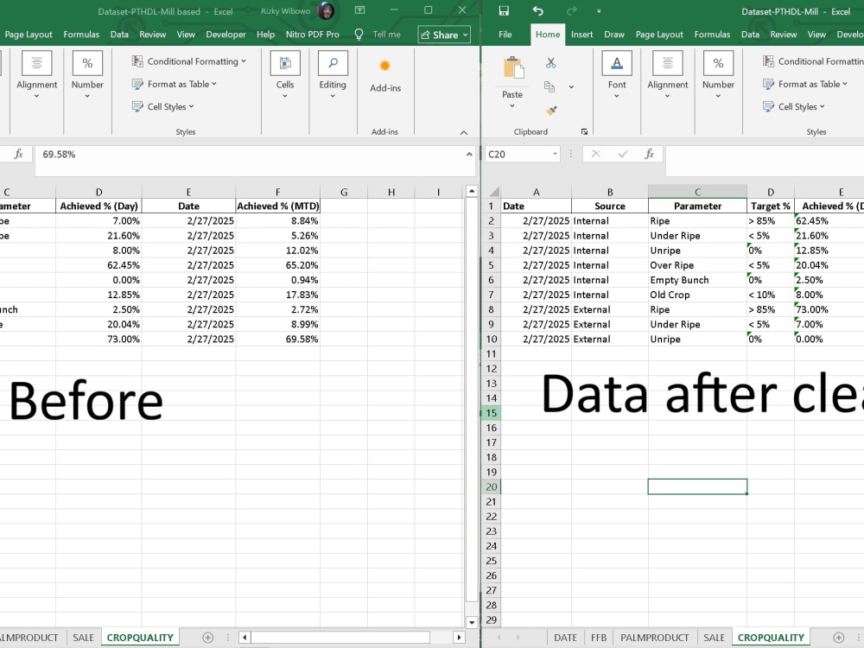Click Insert Function fx in right window
Image resolution: width=864 pixels, height=648 pixels.
649,155
